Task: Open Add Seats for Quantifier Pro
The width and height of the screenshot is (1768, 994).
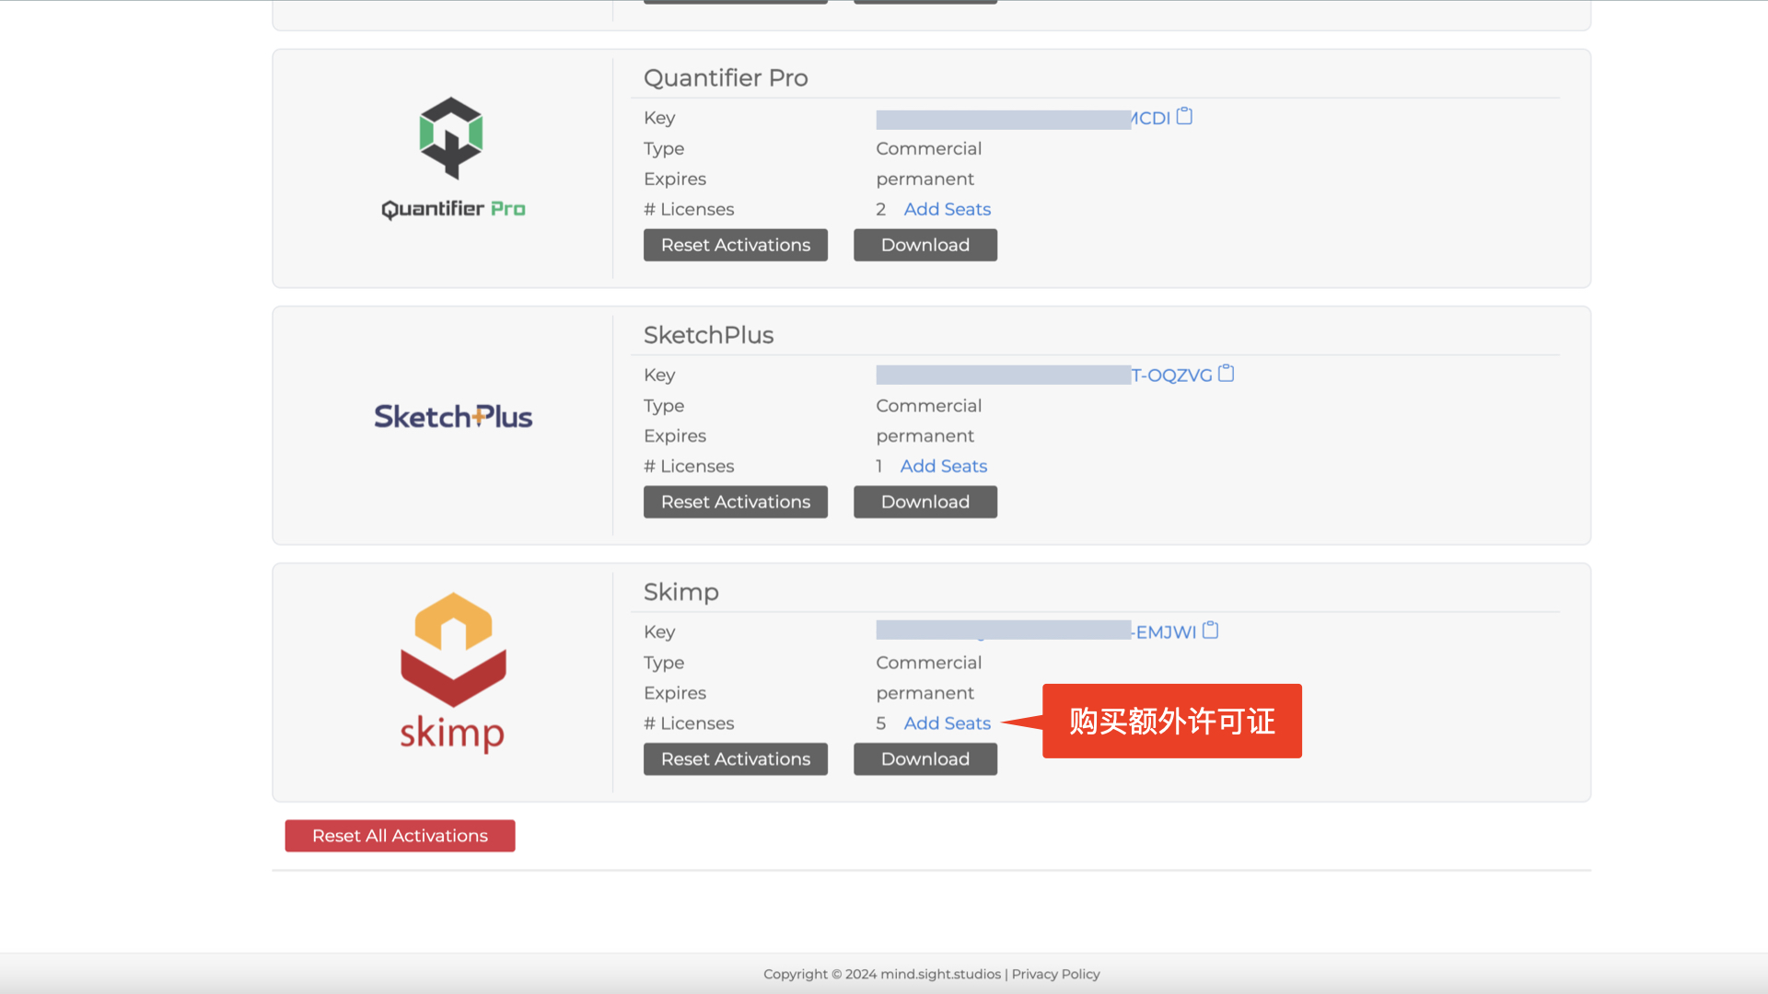Action: (x=947, y=209)
